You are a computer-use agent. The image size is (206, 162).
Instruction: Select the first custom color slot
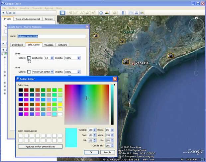point(21,136)
